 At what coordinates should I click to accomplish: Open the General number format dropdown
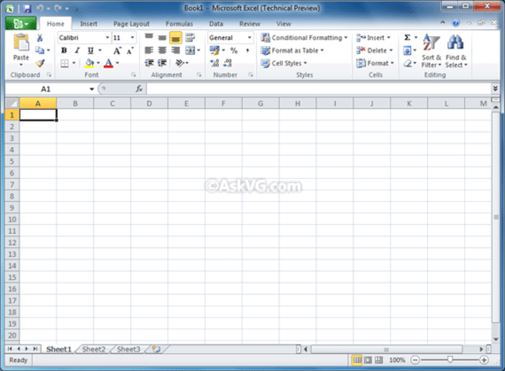pyautogui.click(x=250, y=38)
